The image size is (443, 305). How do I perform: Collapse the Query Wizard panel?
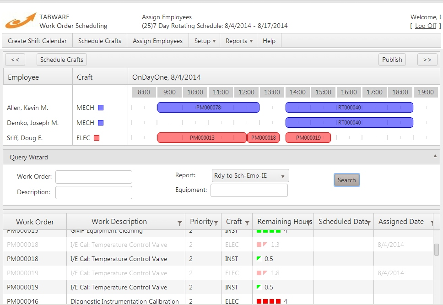(434, 156)
